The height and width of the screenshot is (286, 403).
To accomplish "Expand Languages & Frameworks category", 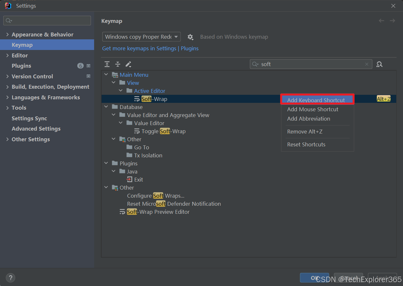I will pyautogui.click(x=7, y=97).
